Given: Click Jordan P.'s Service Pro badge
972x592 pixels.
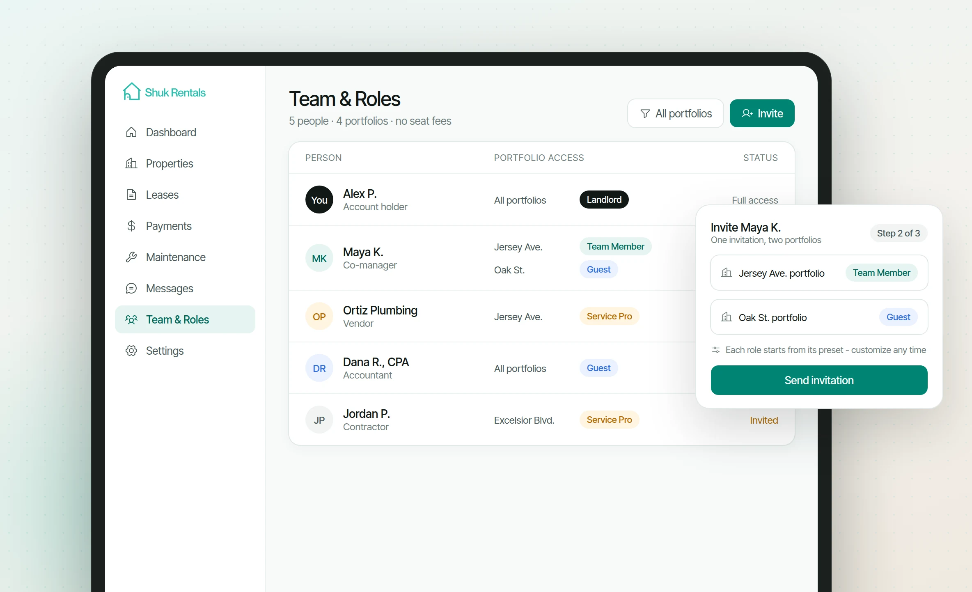Looking at the screenshot, I should tap(609, 420).
